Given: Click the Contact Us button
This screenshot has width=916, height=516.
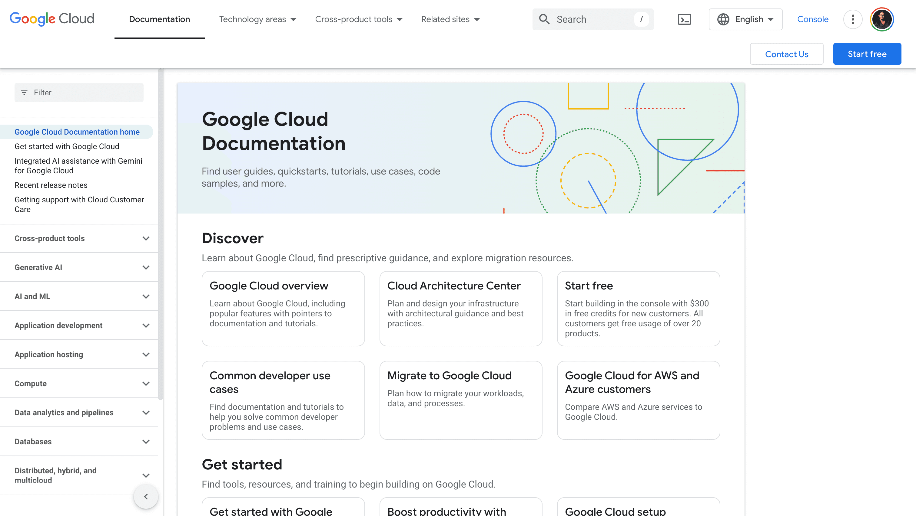Looking at the screenshot, I should [787, 54].
